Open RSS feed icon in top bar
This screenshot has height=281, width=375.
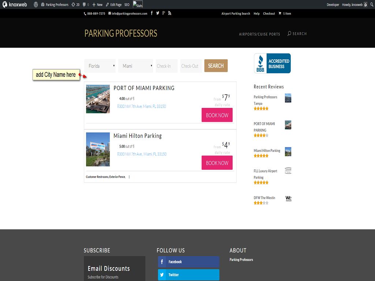tap(170, 13)
